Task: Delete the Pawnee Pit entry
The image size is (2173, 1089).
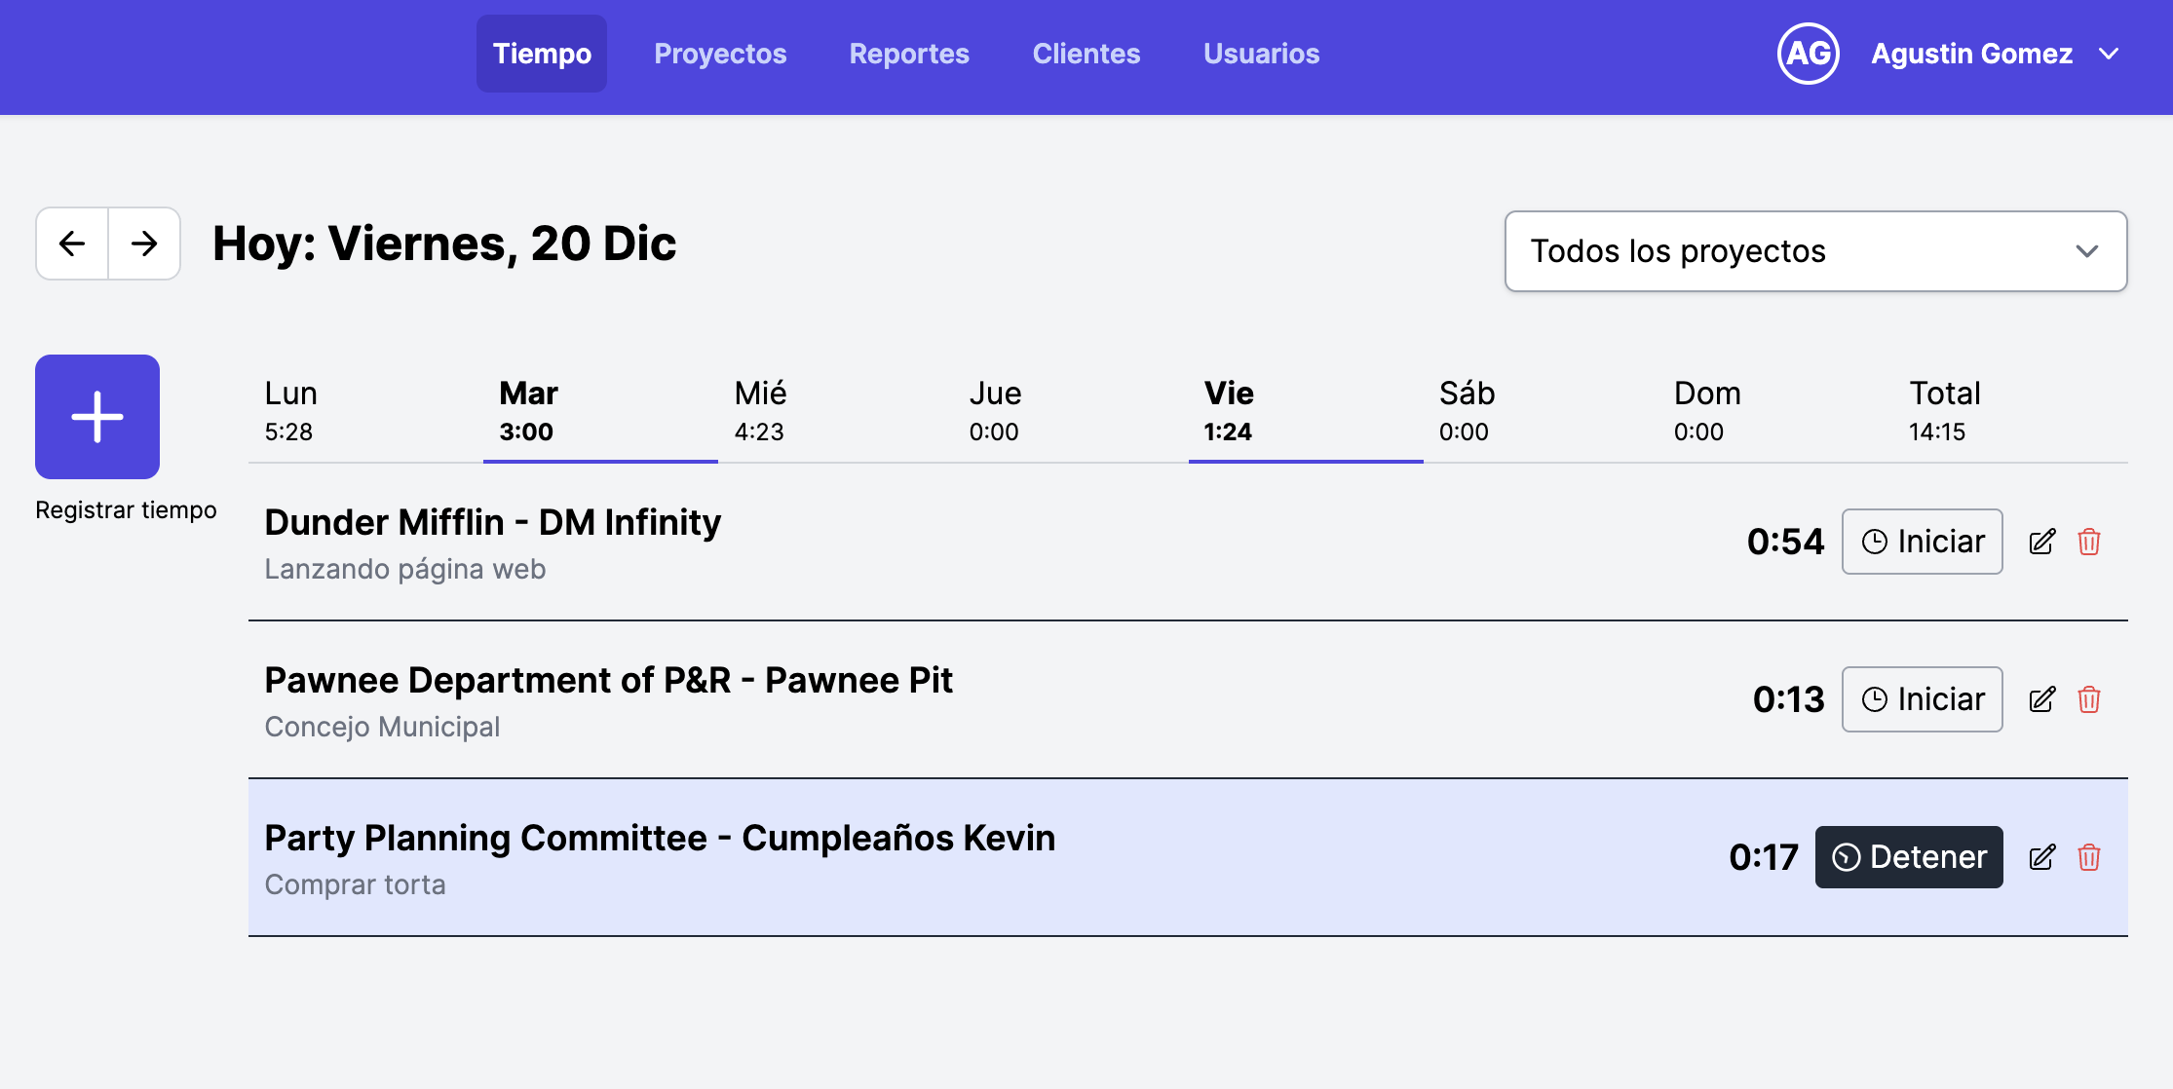Action: [x=2090, y=699]
